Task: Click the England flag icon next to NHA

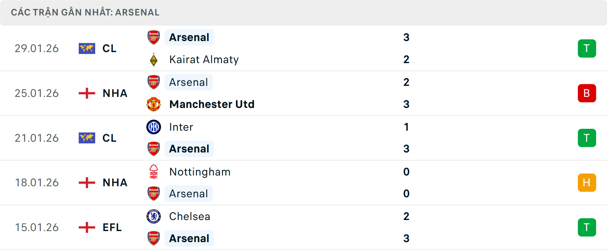Action: tap(87, 93)
